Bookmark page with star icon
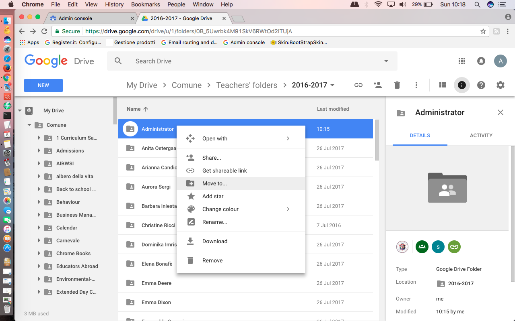515x321 pixels. coord(483,31)
